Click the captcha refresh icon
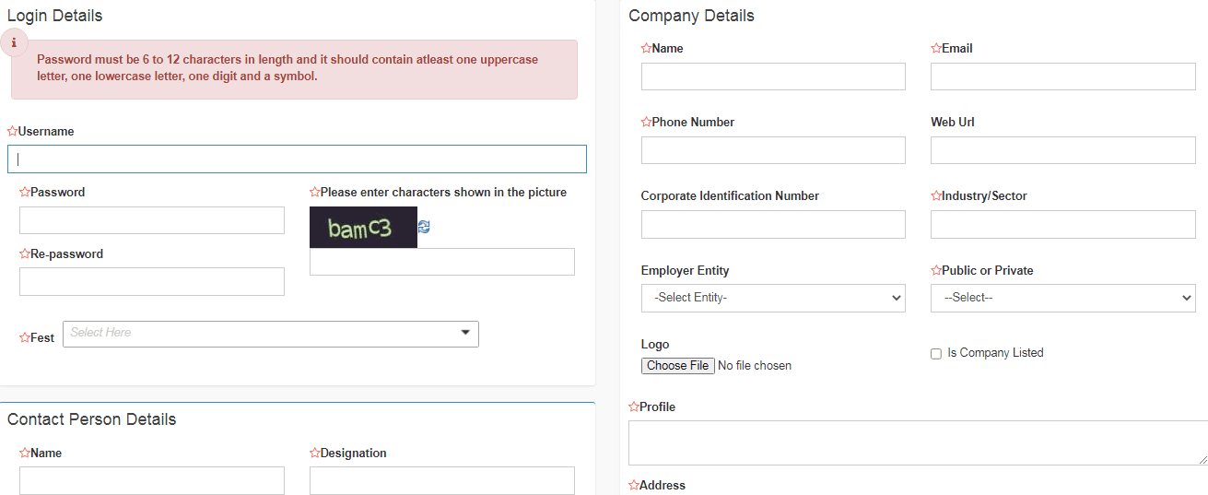Viewport: 1208px width, 495px height. (424, 227)
